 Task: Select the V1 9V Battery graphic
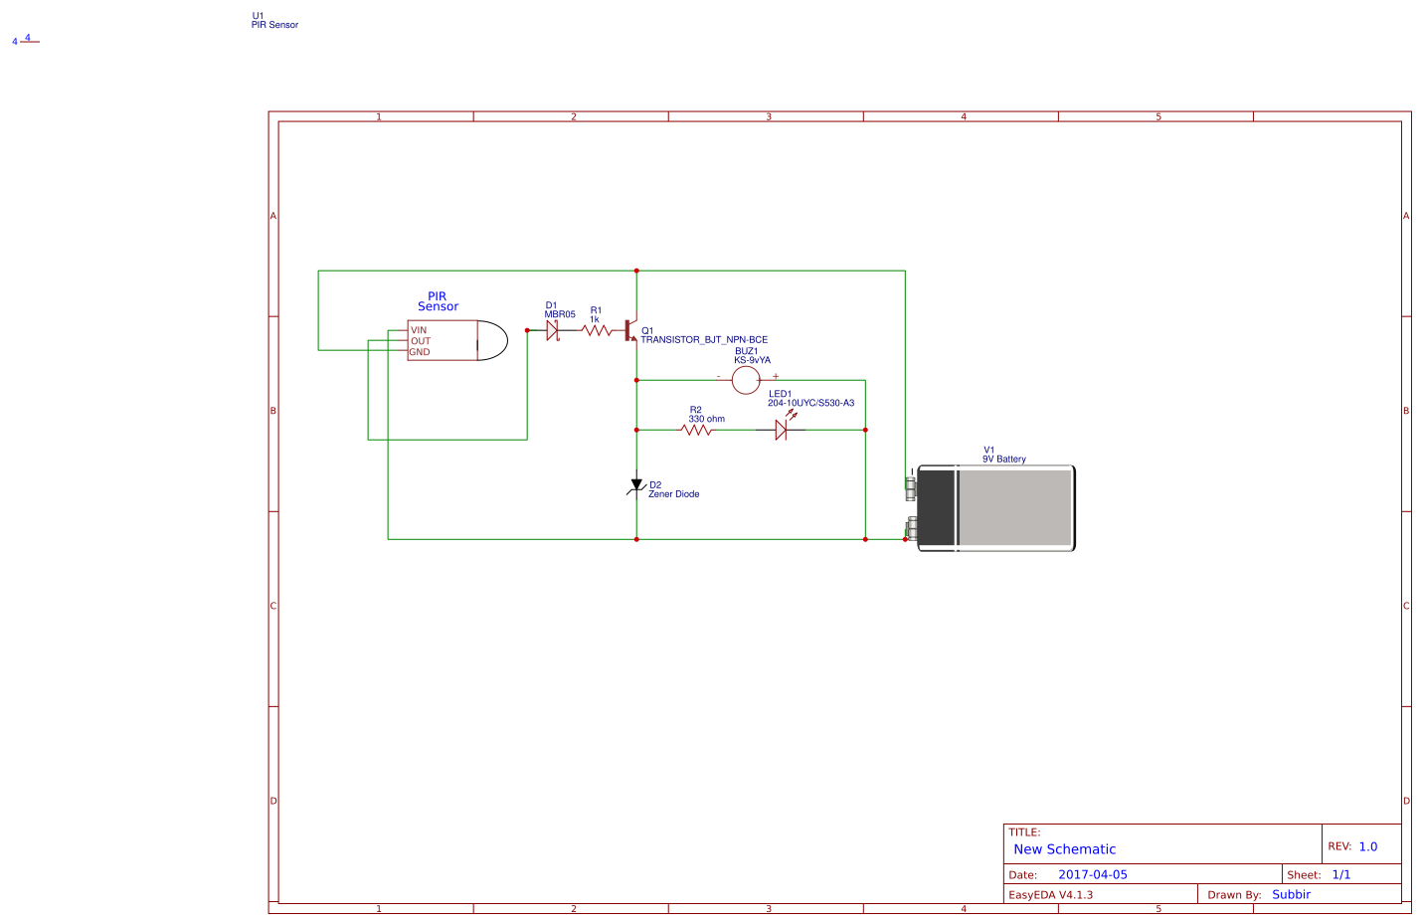click(x=994, y=507)
